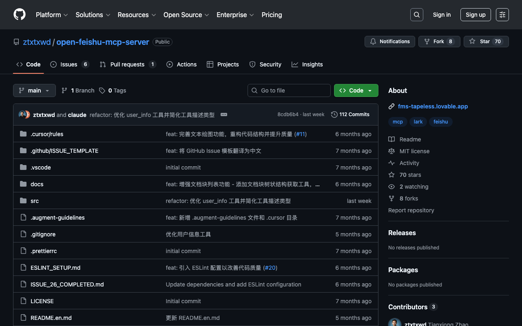Viewport: 522px width, 326px height.
Task: Select the feishu topic tag
Action: [x=440, y=122]
